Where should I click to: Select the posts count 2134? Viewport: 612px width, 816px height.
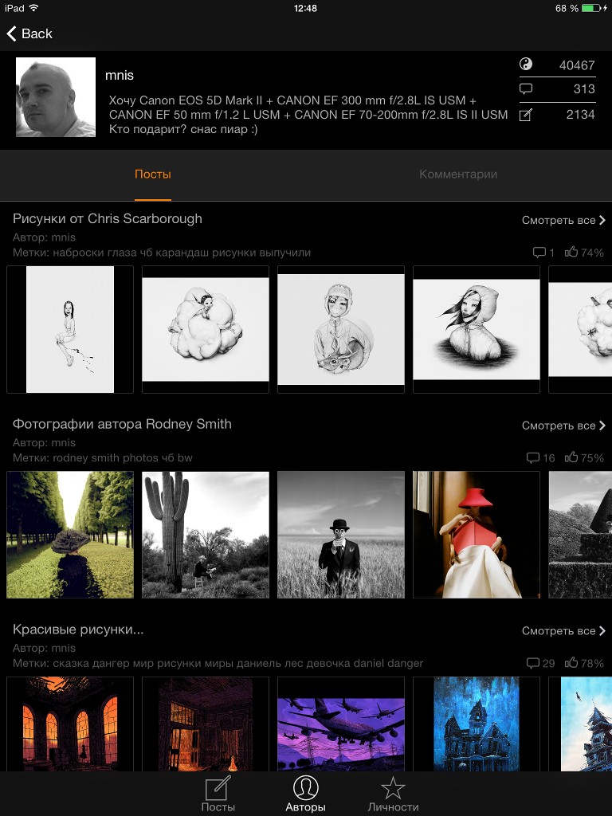[x=580, y=115]
